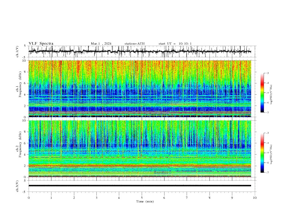The image size is (287, 222).
Task: Click the -7 value on ch.2 colorbar
Action: pyautogui.click(x=267, y=173)
